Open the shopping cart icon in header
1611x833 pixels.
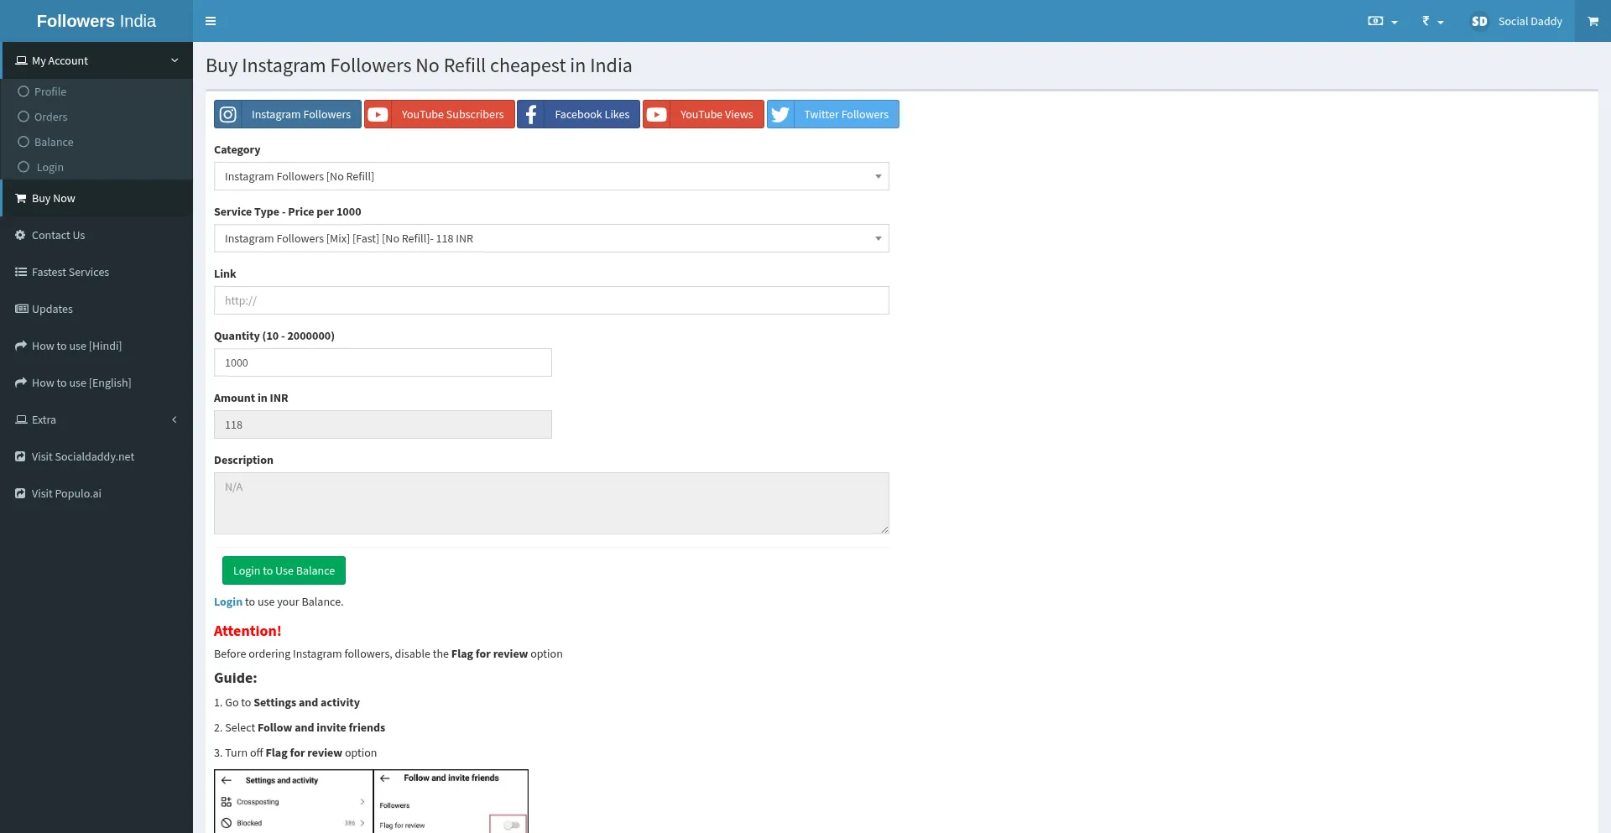pos(1593,21)
